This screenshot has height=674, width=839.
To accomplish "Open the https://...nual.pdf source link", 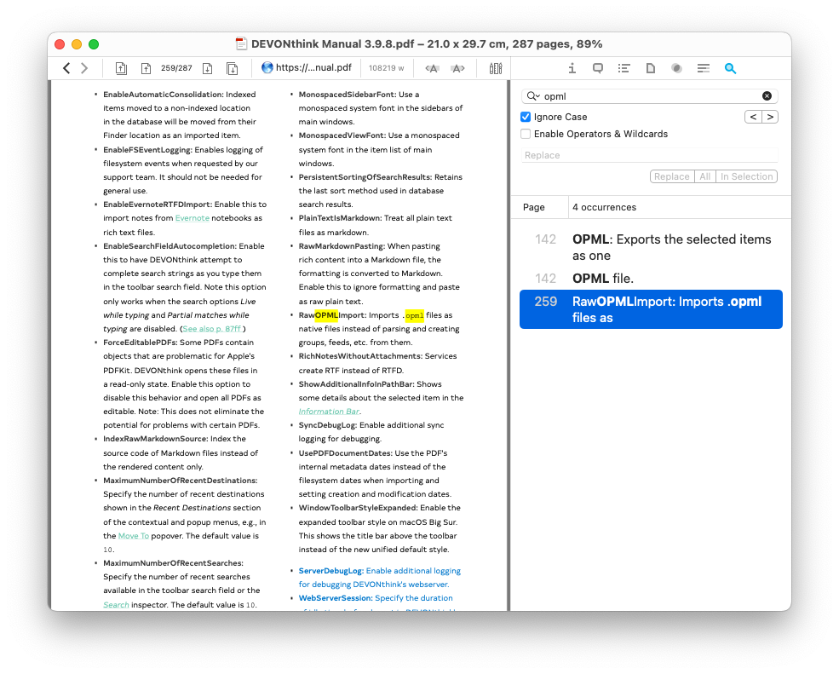I will click(313, 67).
